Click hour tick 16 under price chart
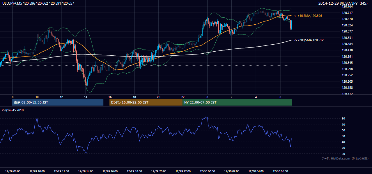Image resolution: width=372 pixels, height=174 pixels. click(110, 97)
